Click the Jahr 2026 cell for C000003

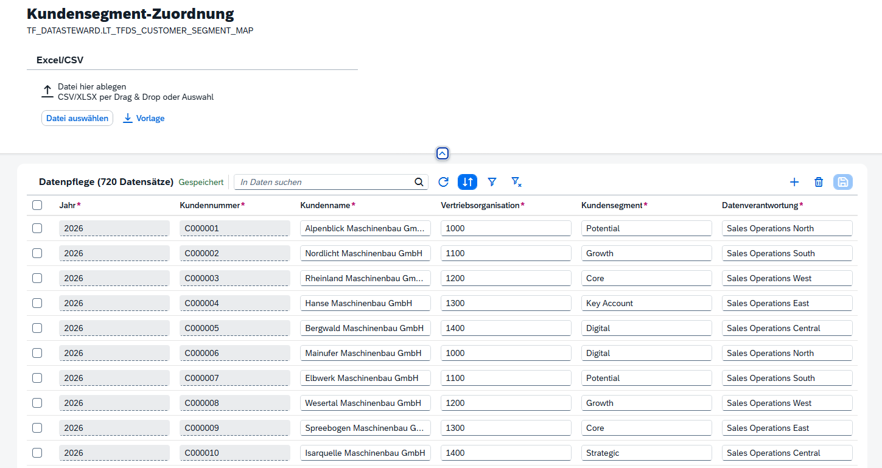tap(114, 278)
